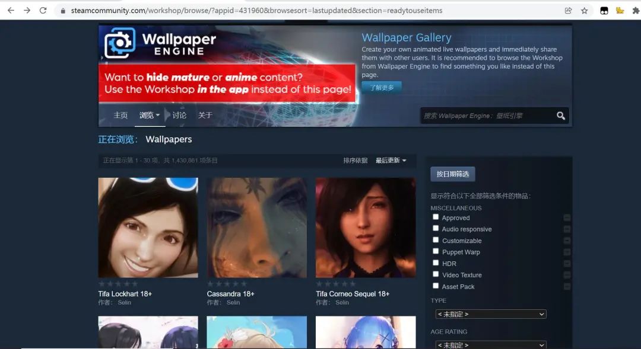
Task: Open the 讨论 tab
Action: (x=179, y=115)
